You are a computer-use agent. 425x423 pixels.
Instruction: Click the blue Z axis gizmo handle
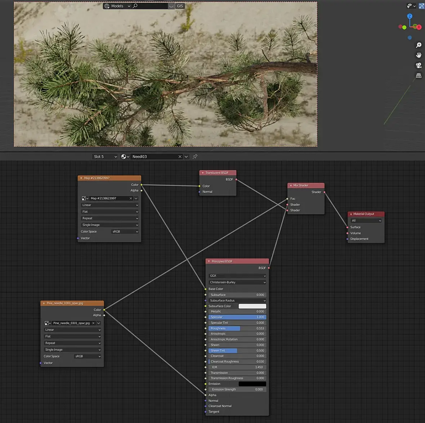(x=410, y=16)
